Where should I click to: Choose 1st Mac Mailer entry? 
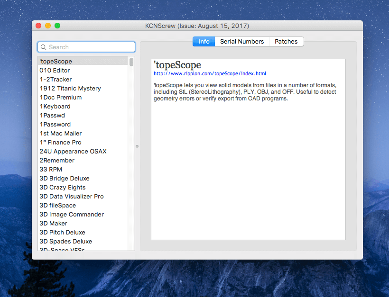[x=83, y=133]
